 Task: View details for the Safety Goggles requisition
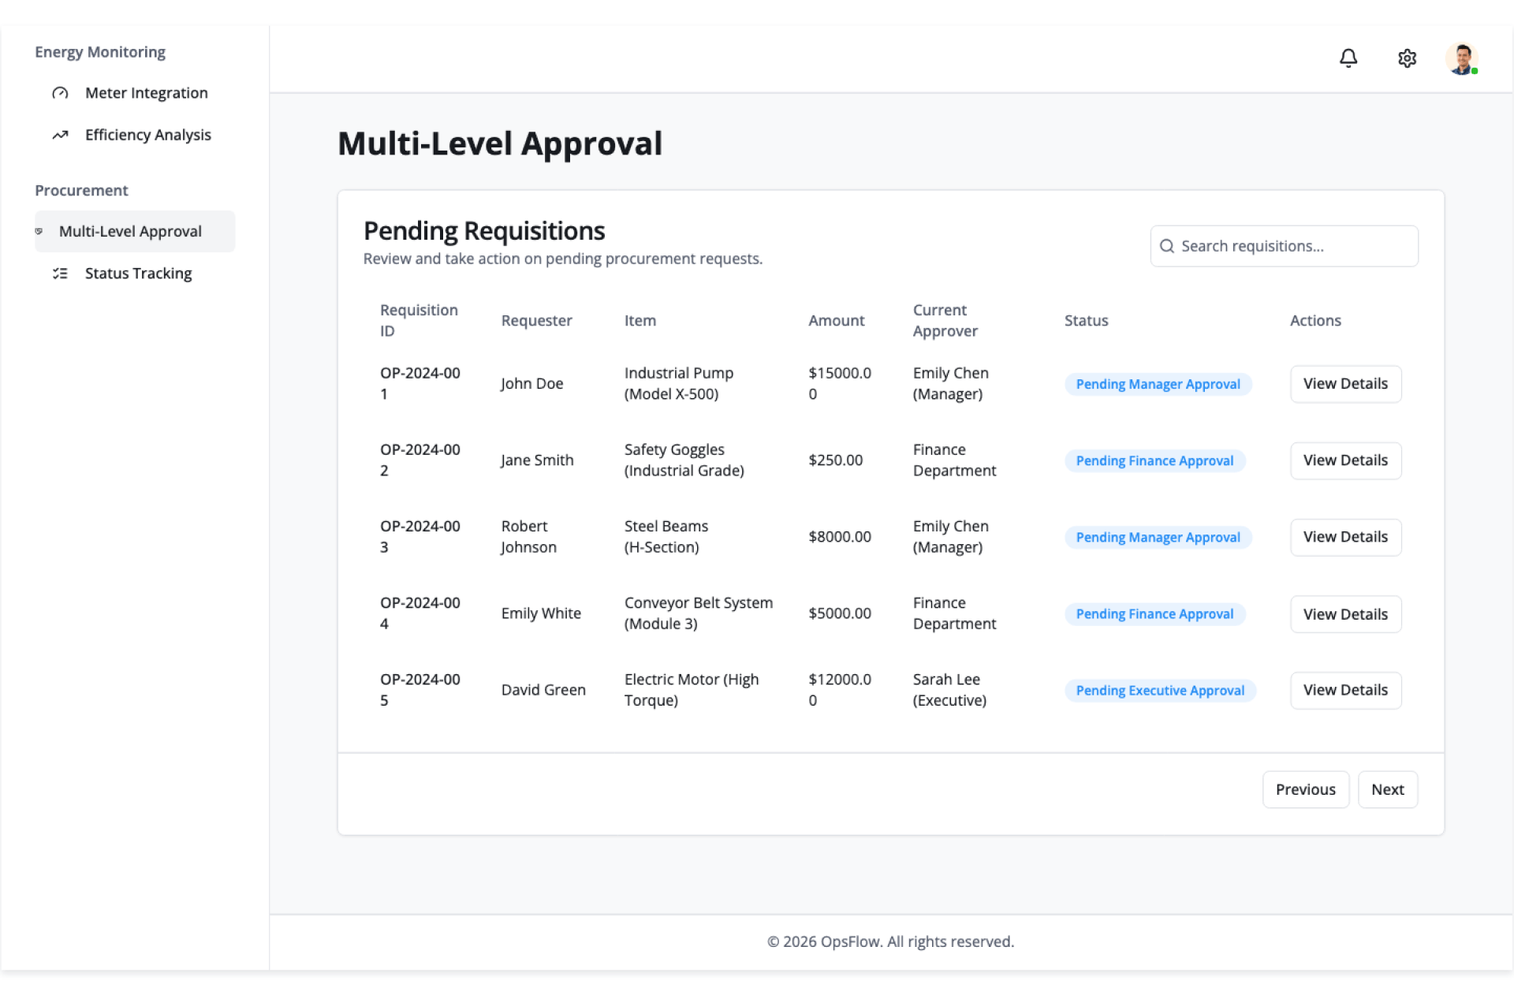1345,460
